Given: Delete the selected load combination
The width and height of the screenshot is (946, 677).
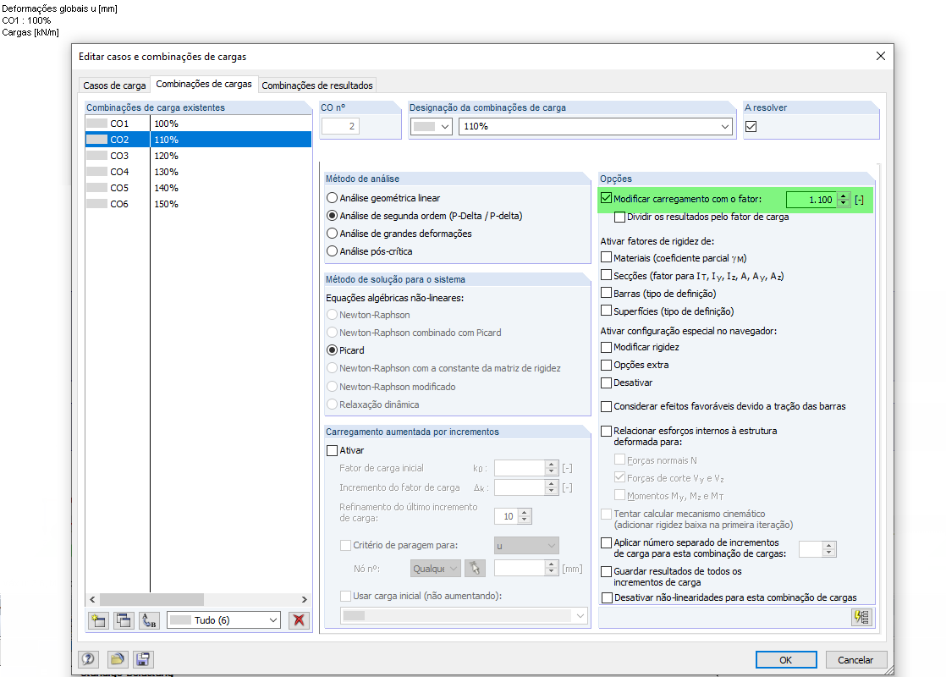Looking at the screenshot, I should coord(299,620).
